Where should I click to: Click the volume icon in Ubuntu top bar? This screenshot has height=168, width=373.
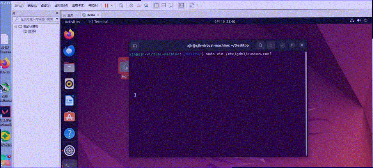(359, 21)
